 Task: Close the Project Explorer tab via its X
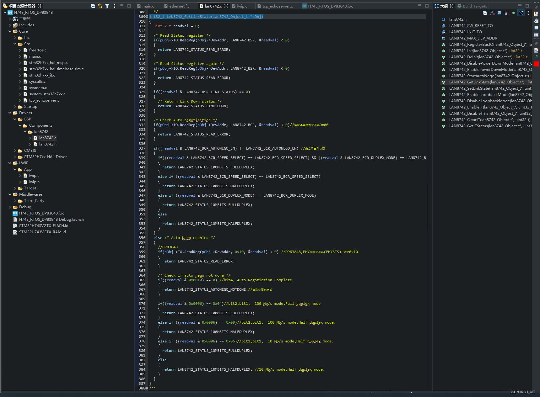click(39, 6)
